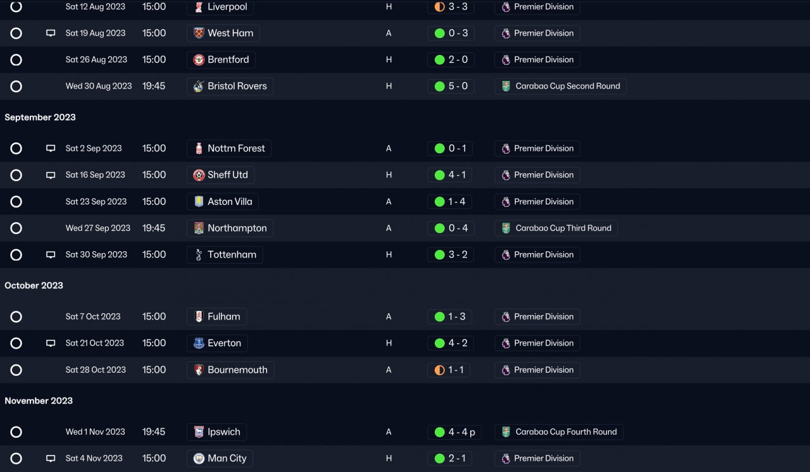Click the Bristol Rovers crest icon

point(199,87)
